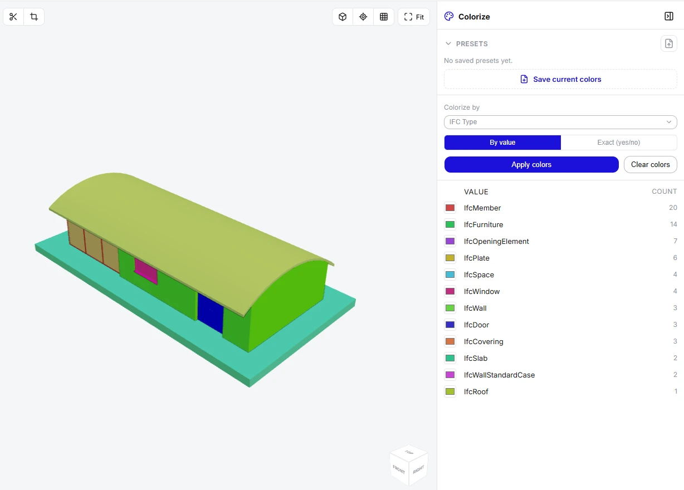Activate the crop box tool

(34, 17)
